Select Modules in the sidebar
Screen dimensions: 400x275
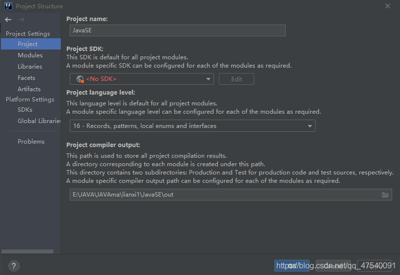point(30,55)
